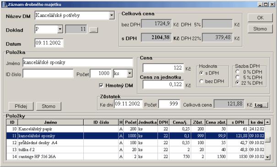Choose the 5 % DPH rate

[x=238, y=77]
